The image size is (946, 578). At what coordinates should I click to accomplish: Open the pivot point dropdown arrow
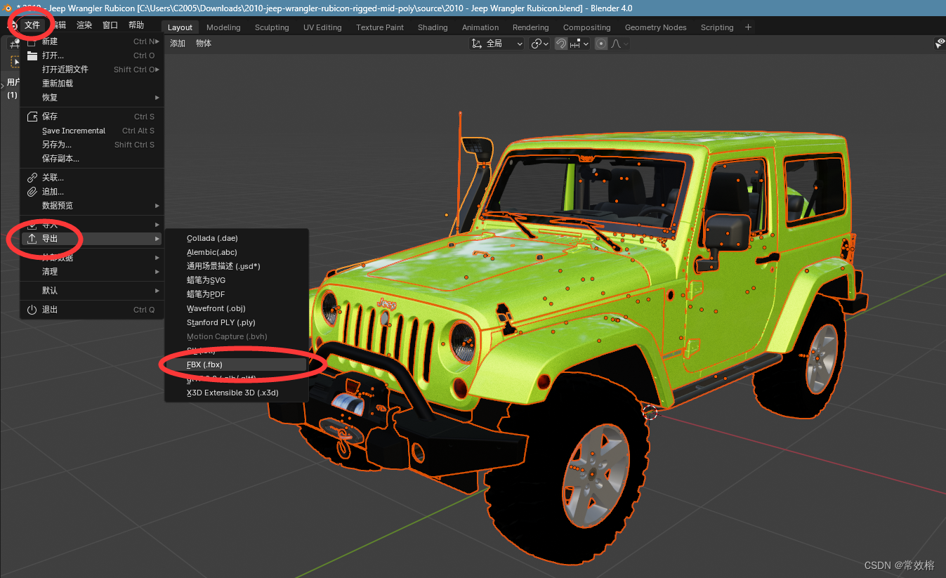[x=546, y=44]
